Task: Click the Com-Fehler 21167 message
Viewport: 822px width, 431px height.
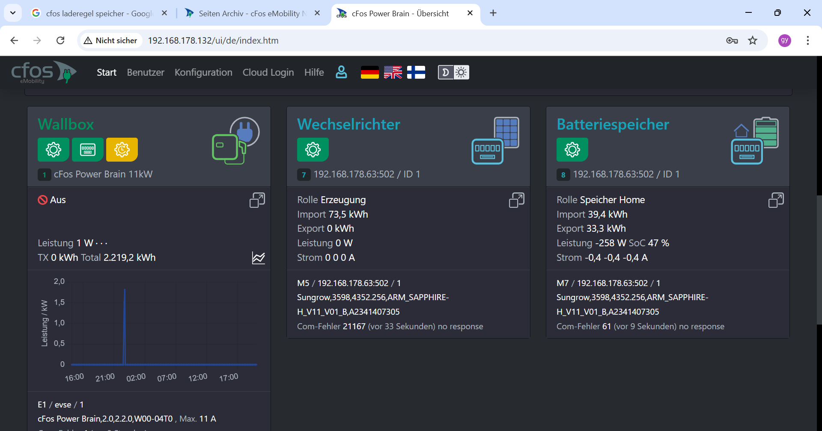Action: 390,326
